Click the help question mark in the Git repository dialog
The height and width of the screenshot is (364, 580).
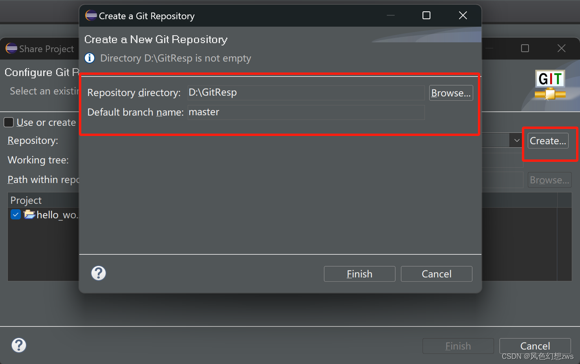98,273
